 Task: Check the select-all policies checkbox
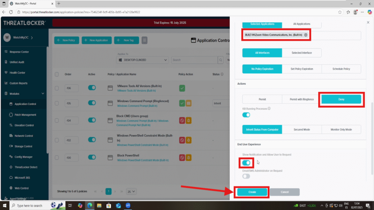point(57,74)
